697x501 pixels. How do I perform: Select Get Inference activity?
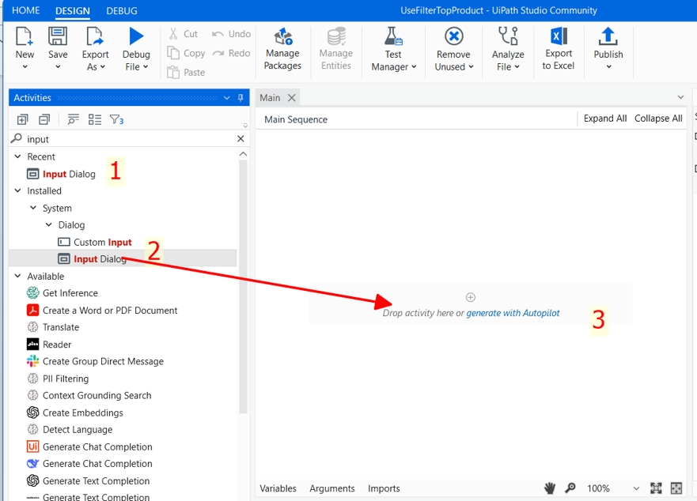(x=70, y=293)
